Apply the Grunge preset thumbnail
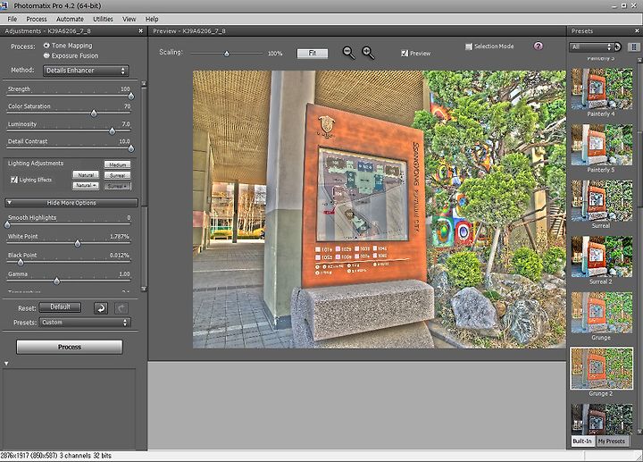 tap(602, 313)
